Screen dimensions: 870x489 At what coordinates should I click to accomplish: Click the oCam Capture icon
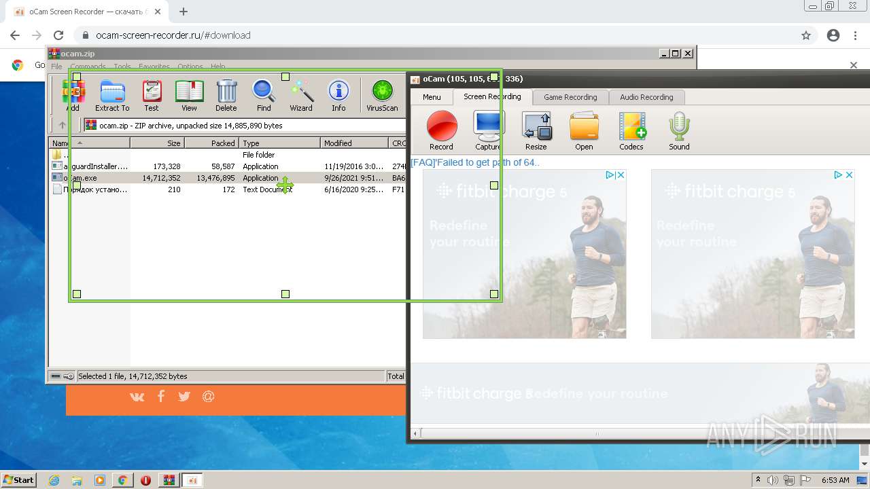click(488, 131)
